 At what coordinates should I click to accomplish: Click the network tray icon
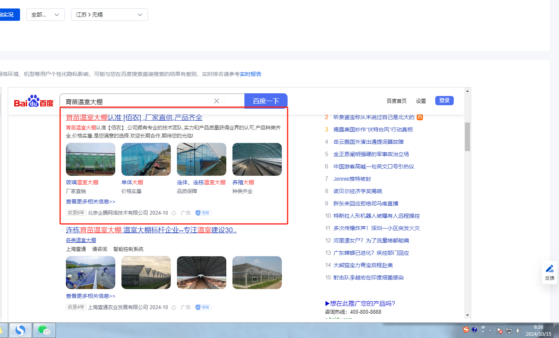[509, 331]
